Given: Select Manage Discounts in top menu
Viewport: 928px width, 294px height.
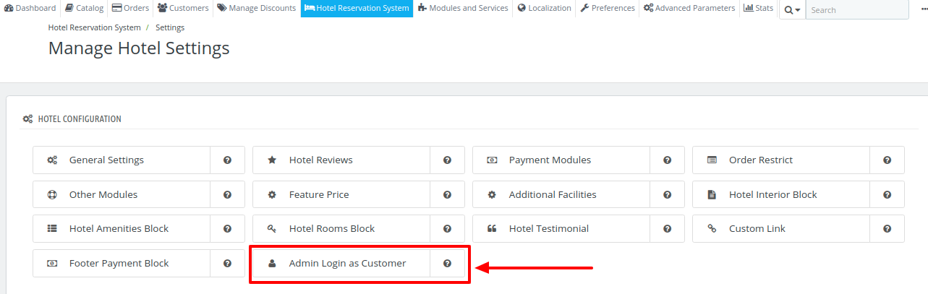Looking at the screenshot, I should [256, 9].
